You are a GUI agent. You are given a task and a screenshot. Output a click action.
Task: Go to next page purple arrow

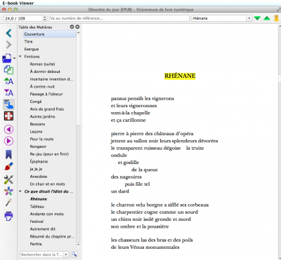point(8,141)
